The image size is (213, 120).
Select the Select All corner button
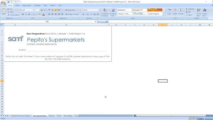click(x=2, y=25)
